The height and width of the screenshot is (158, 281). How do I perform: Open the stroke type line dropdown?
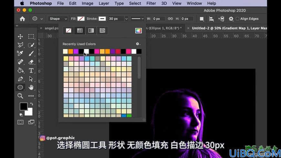(x=138, y=19)
